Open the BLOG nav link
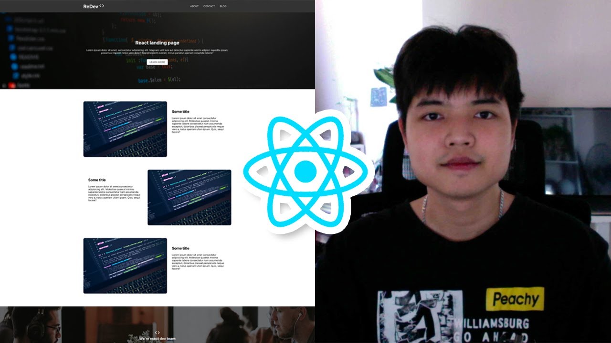Viewport: 611px width, 343px height. point(223,6)
